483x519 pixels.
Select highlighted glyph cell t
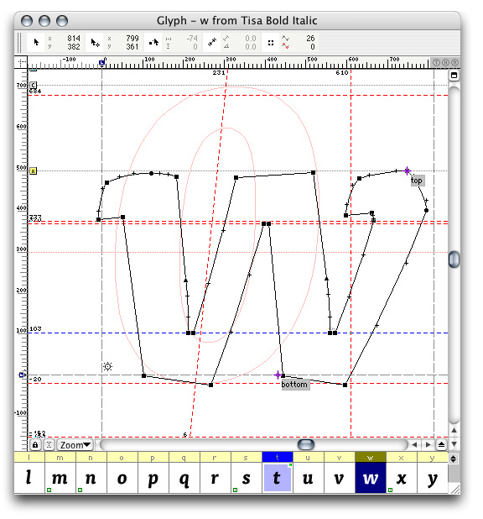278,478
